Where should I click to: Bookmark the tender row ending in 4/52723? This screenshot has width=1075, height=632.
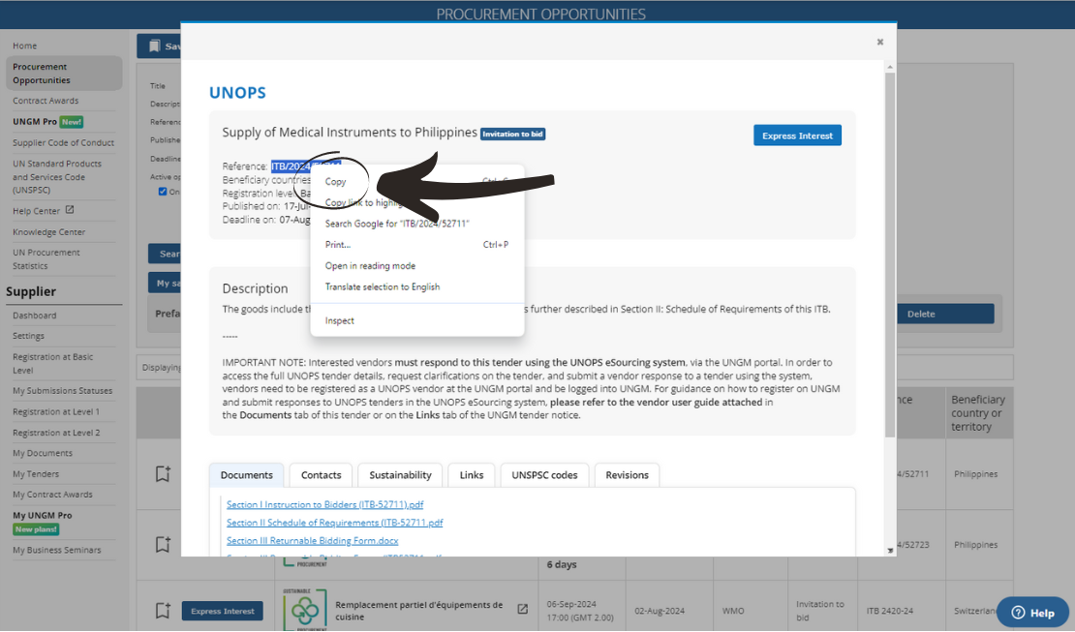163,544
